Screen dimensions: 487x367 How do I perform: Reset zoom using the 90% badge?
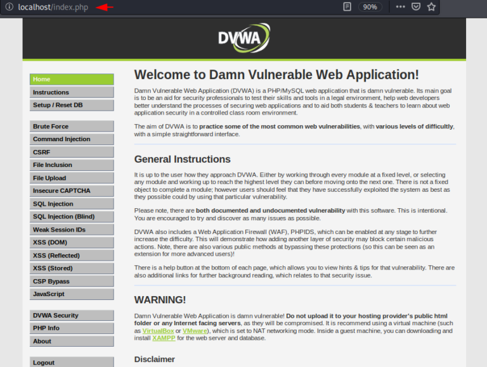370,7
